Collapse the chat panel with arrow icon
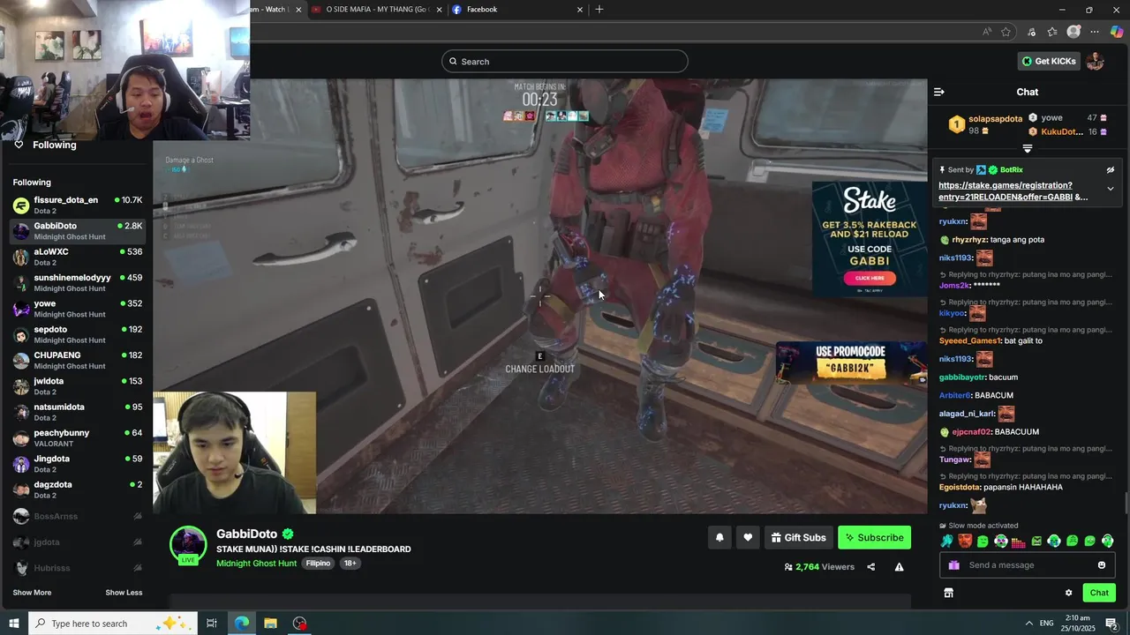 click(939, 92)
